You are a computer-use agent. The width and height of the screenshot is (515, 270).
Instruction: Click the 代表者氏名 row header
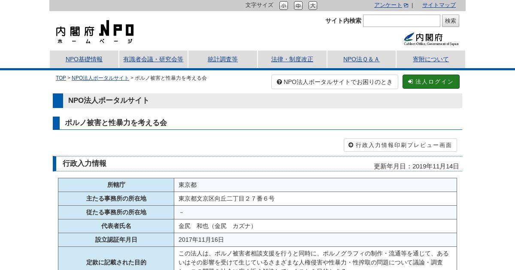coord(116,226)
